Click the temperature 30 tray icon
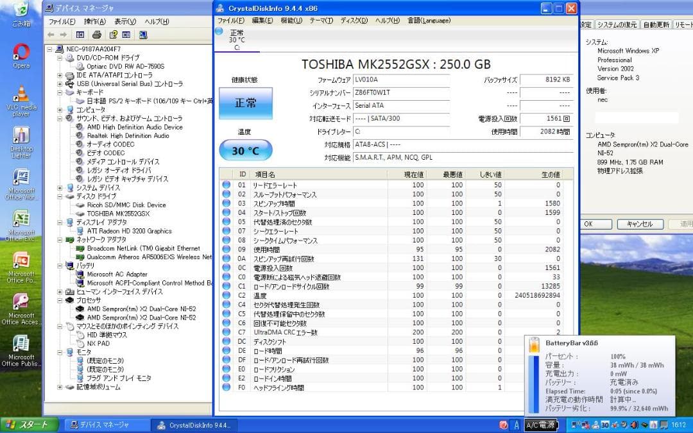This screenshot has width=693, height=433. [x=605, y=425]
